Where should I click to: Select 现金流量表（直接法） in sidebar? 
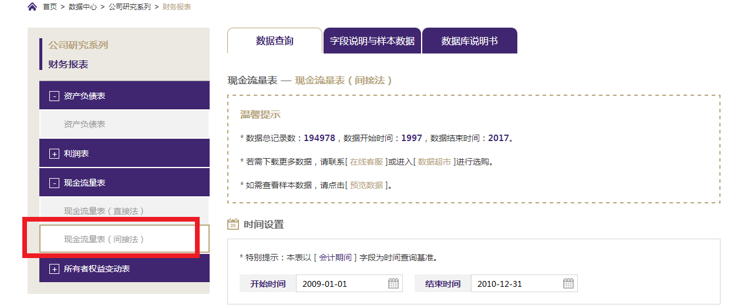124,211
